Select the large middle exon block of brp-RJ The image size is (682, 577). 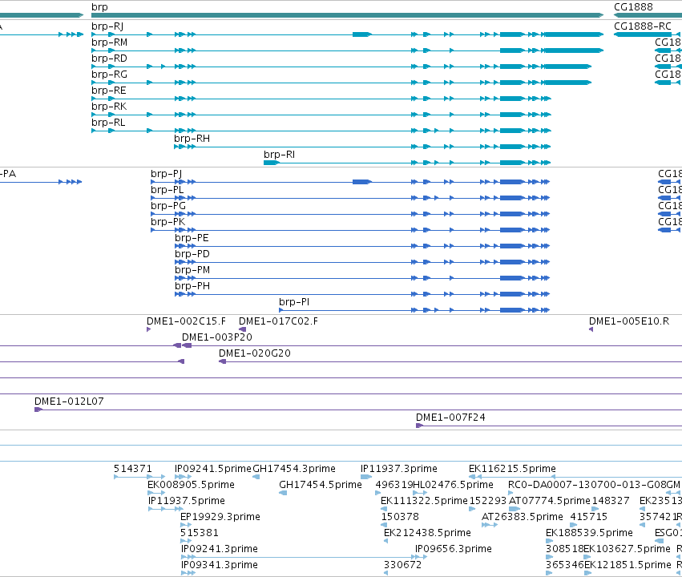pyautogui.click(x=362, y=34)
